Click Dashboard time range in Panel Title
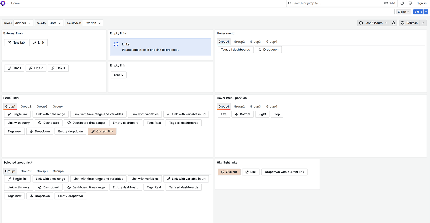Screen dimensions: 430x223 click(x=86, y=123)
